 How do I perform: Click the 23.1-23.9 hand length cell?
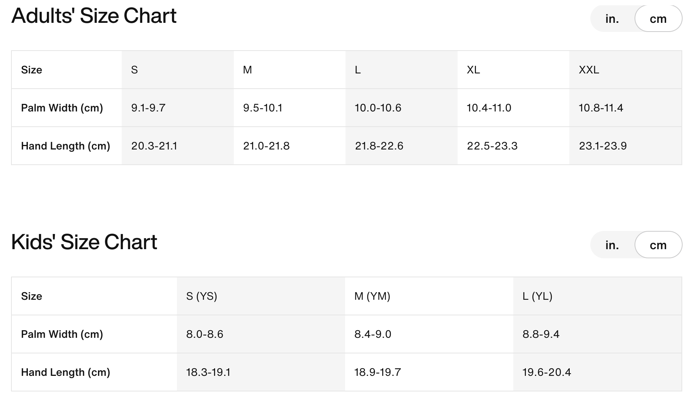pos(603,146)
